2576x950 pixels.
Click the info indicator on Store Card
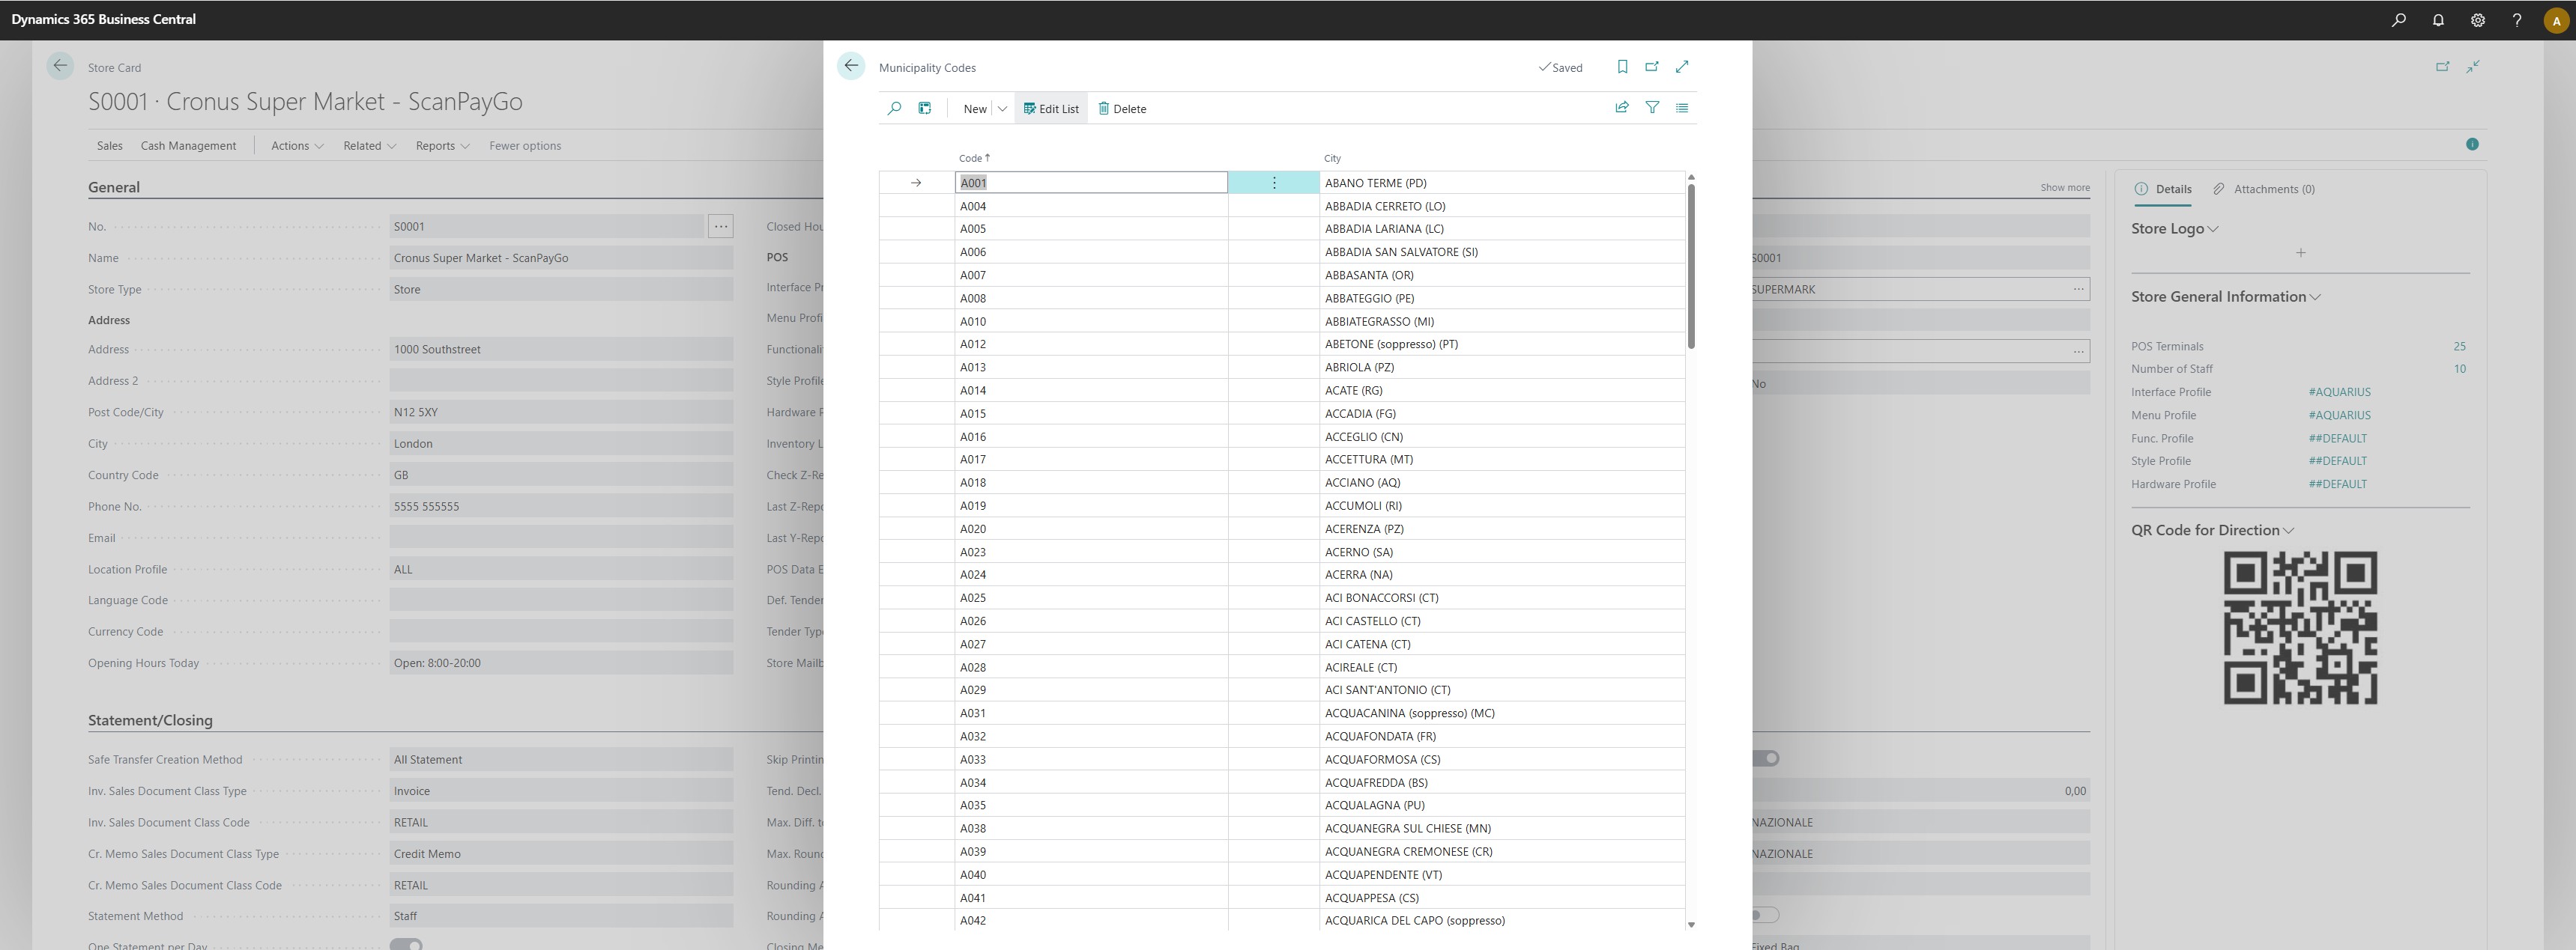click(x=2472, y=144)
